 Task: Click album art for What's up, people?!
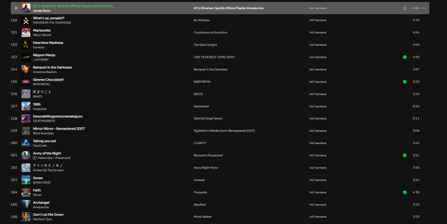(26, 20)
